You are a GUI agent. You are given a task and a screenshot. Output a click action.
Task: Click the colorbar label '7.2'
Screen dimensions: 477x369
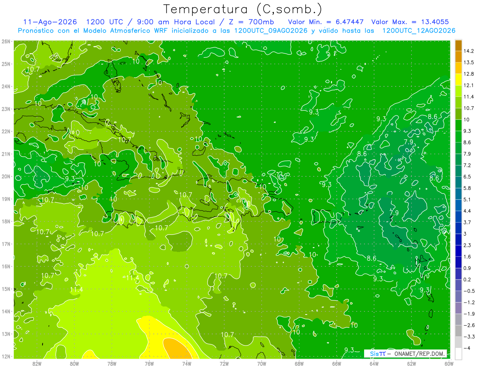468,165
